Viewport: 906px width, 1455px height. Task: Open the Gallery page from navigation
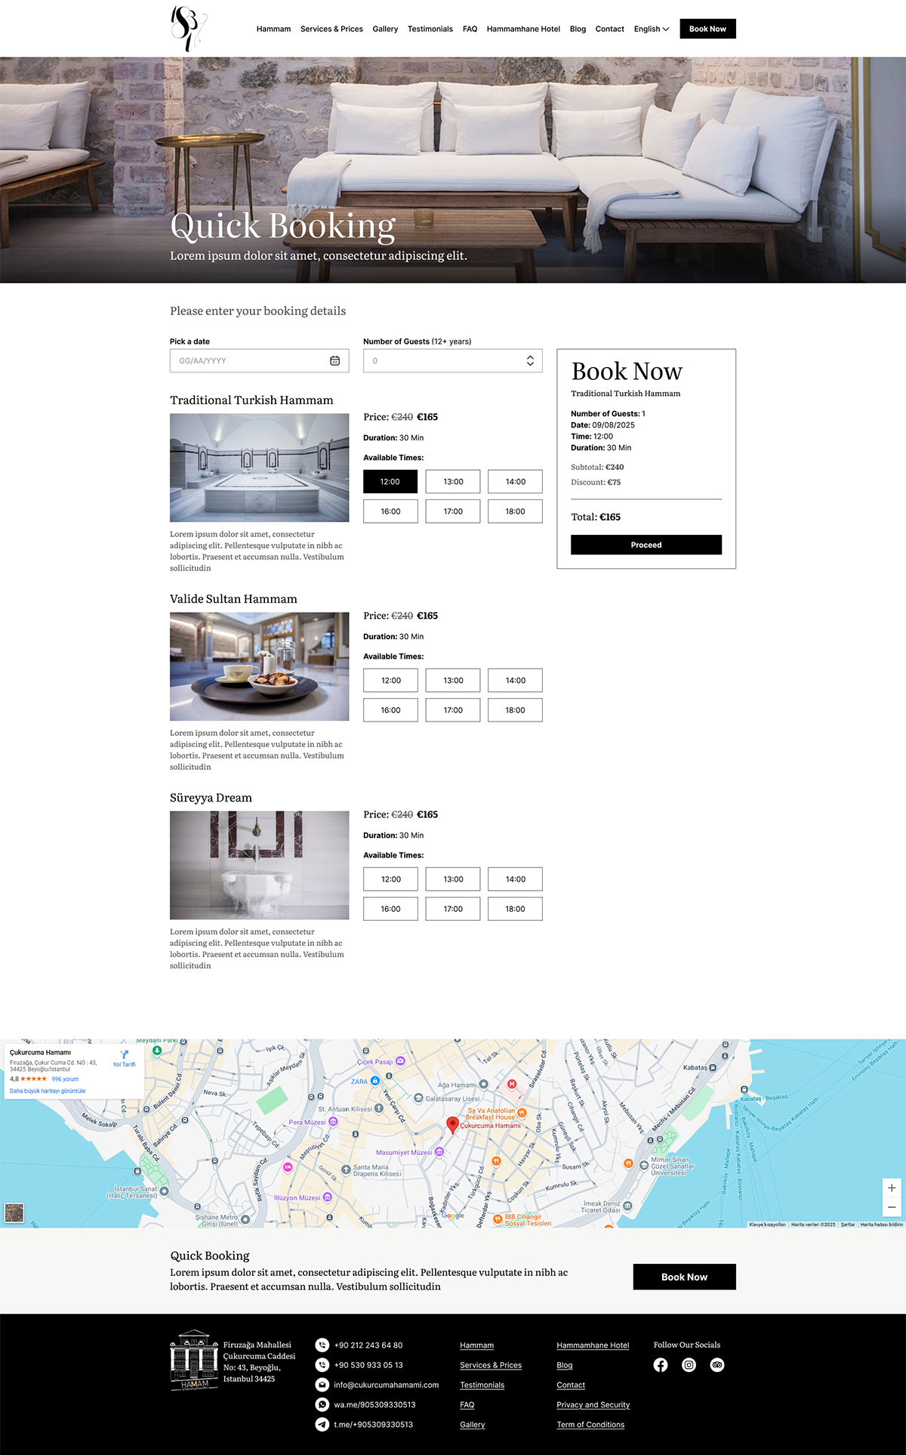(x=385, y=29)
